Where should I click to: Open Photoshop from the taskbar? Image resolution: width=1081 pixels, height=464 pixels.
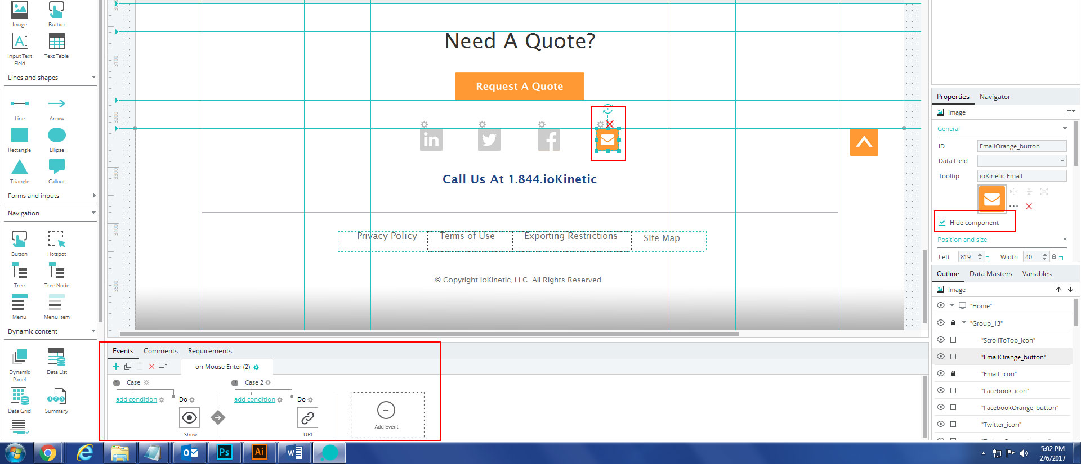pos(225,452)
